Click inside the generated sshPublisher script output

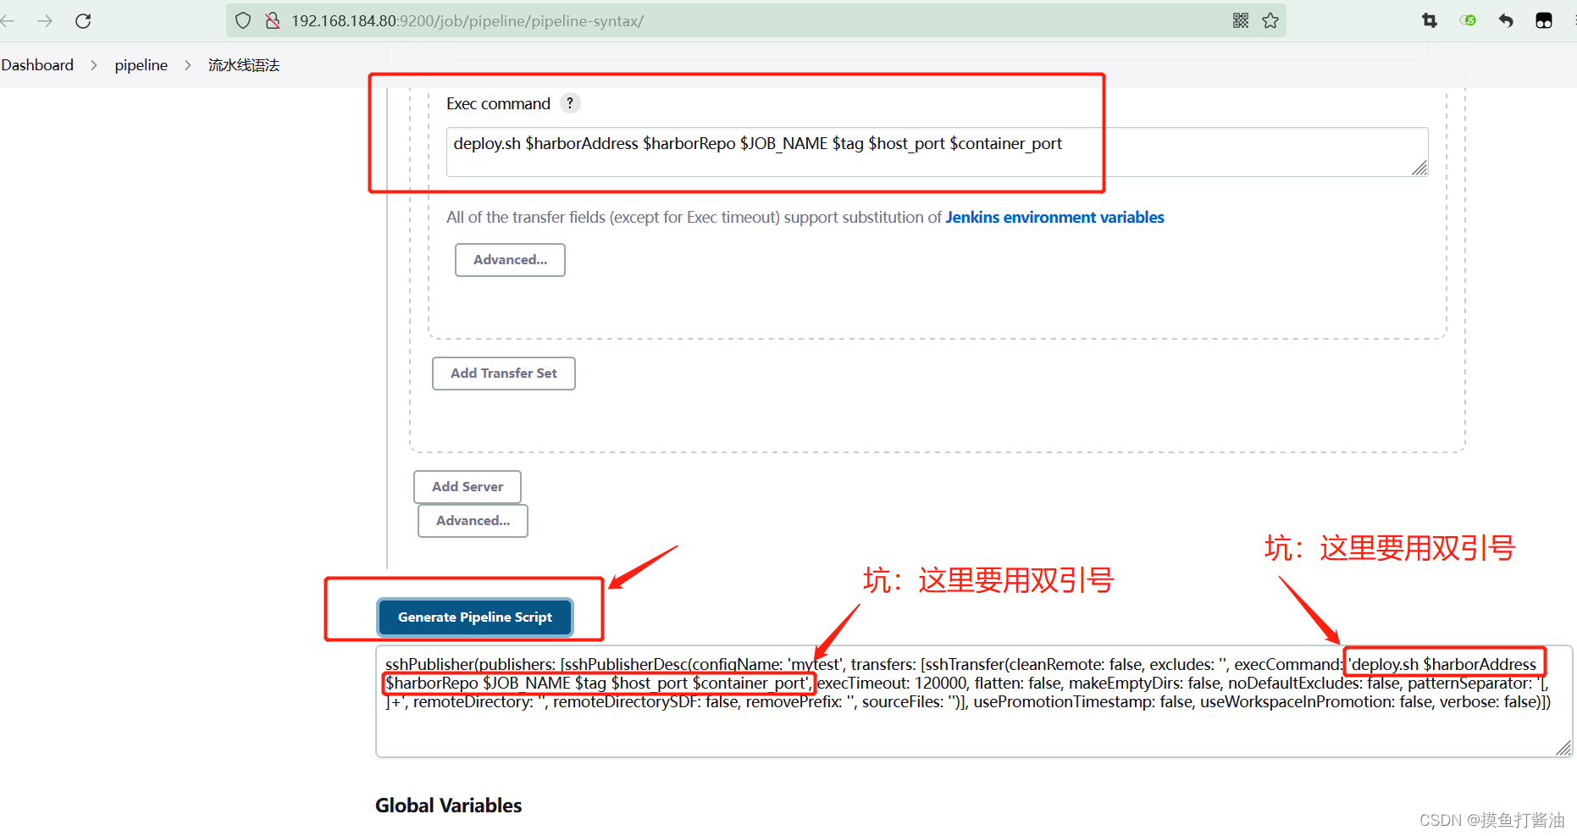click(x=974, y=701)
